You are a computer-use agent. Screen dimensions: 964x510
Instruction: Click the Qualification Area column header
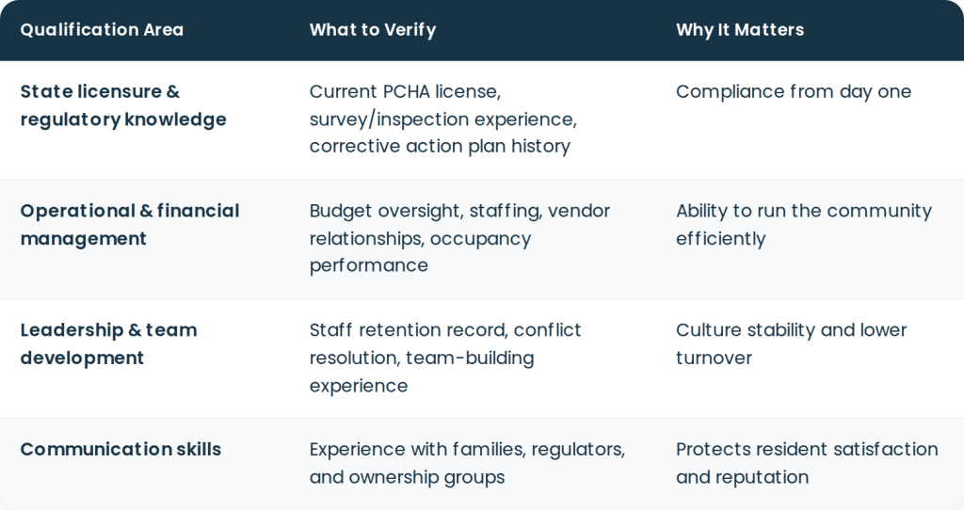(x=102, y=29)
